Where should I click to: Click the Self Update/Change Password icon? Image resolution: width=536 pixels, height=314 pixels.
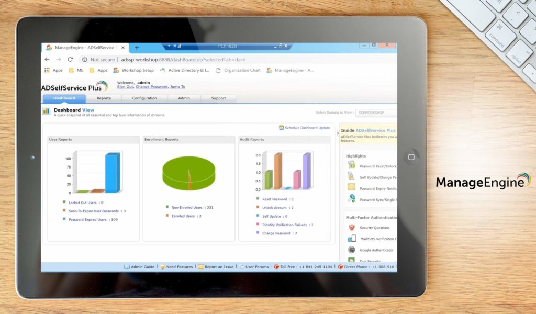coord(351,176)
